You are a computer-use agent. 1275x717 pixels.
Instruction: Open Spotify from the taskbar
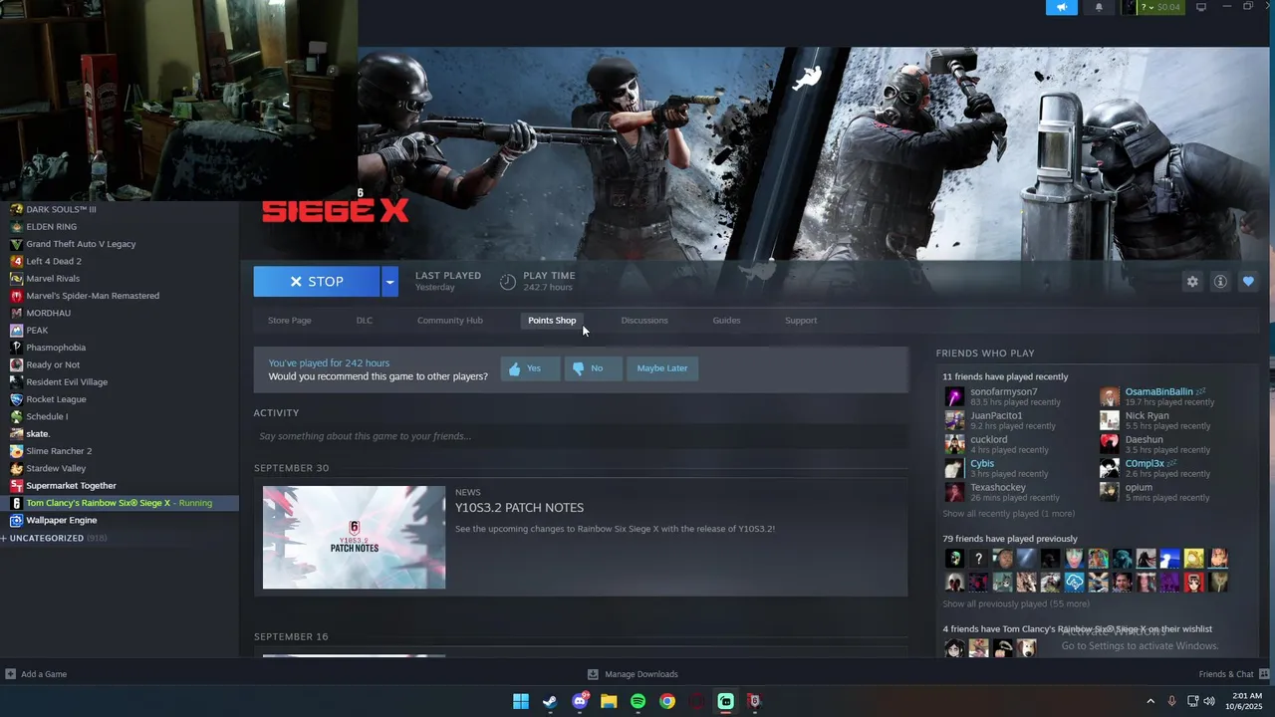click(x=638, y=701)
